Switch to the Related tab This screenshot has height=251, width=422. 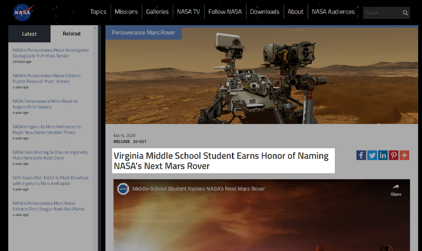pyautogui.click(x=72, y=34)
